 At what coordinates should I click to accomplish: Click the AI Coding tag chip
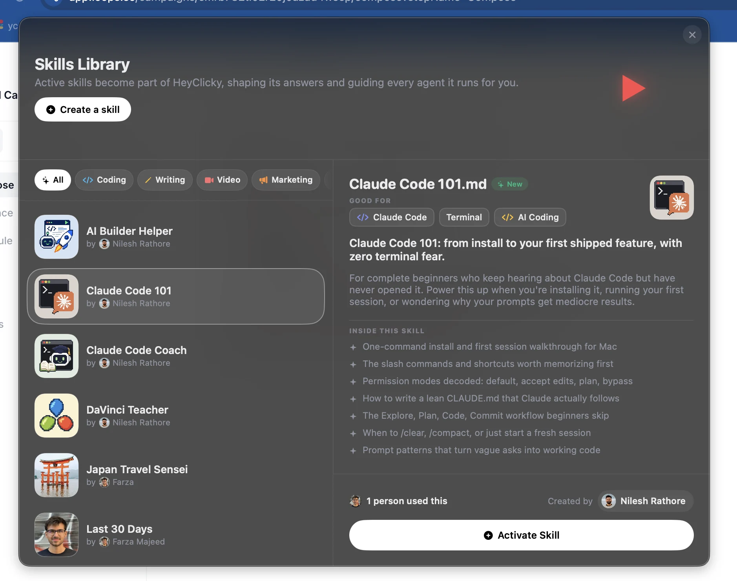[x=530, y=217]
